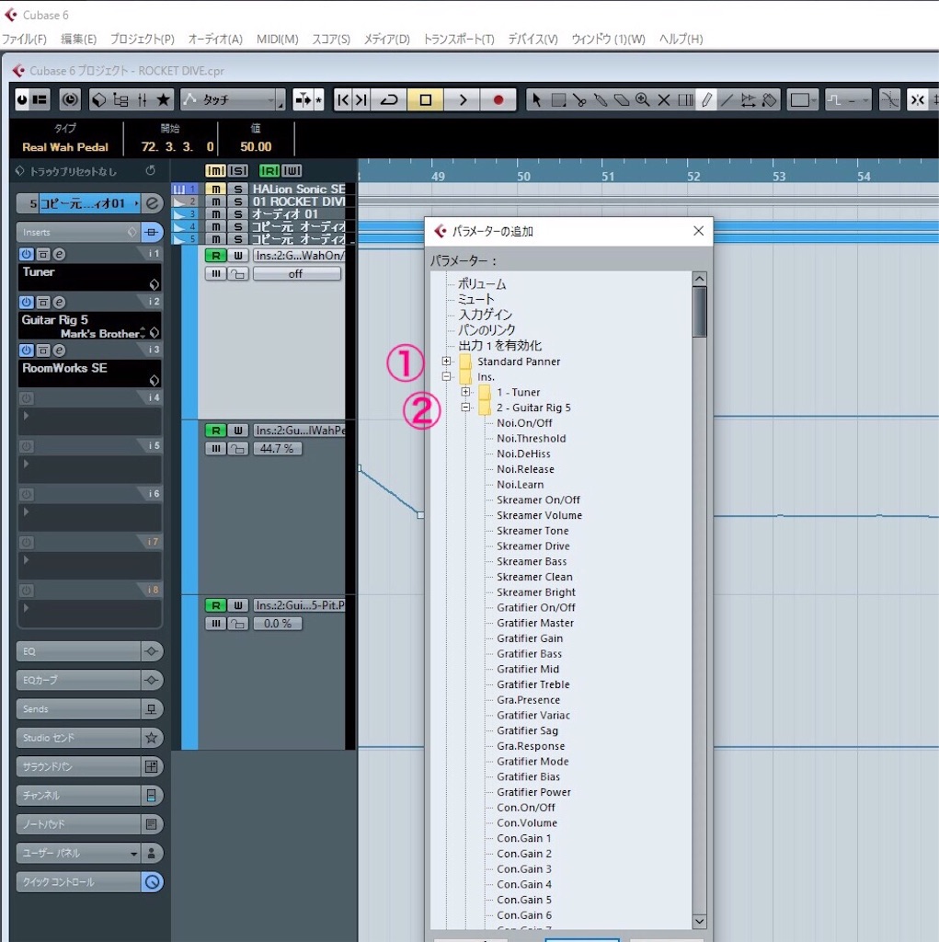Open the クイック コントロール inspector section
The image size is (939, 942).
[x=79, y=882]
